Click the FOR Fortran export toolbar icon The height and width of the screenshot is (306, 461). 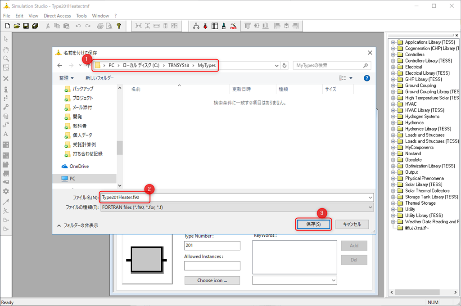[233, 26]
